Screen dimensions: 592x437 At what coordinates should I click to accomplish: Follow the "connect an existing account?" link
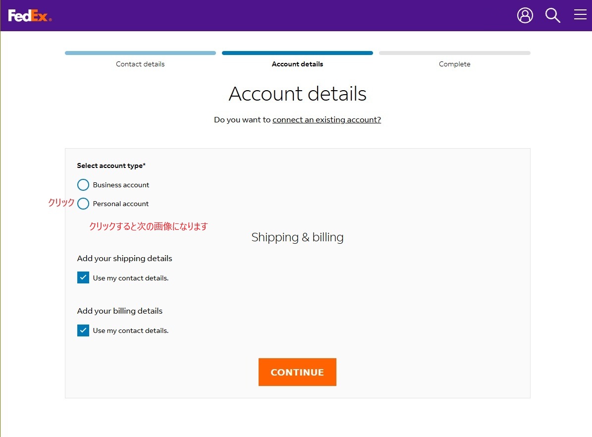point(326,119)
